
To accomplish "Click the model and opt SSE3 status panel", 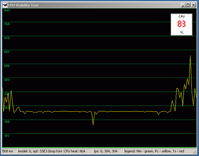I will click(x=40, y=151).
